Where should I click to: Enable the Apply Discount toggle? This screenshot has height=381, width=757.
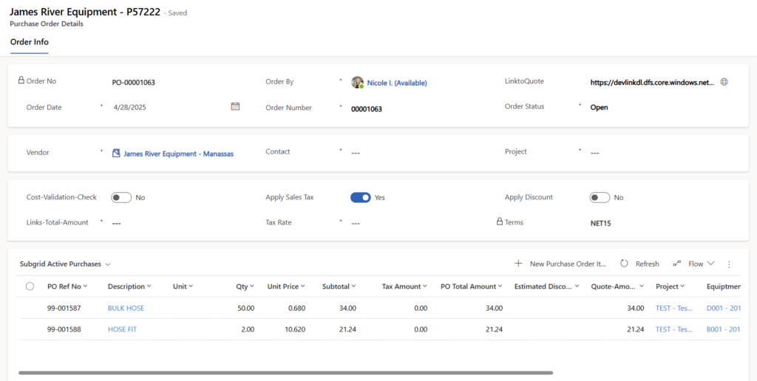[x=600, y=197]
